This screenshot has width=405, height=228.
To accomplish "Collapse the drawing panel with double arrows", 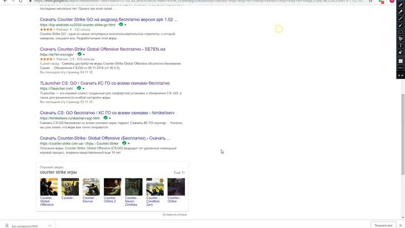I will tap(401, 75).
